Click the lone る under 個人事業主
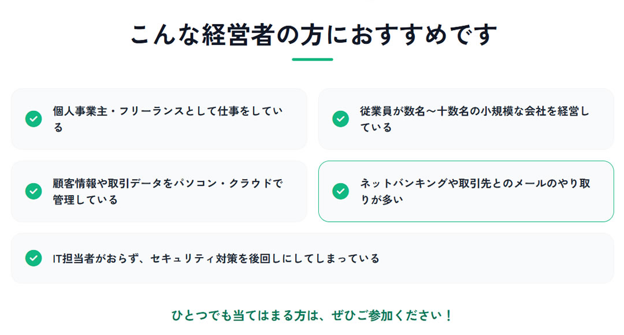This screenshot has width=624, height=335. pyautogui.click(x=58, y=128)
